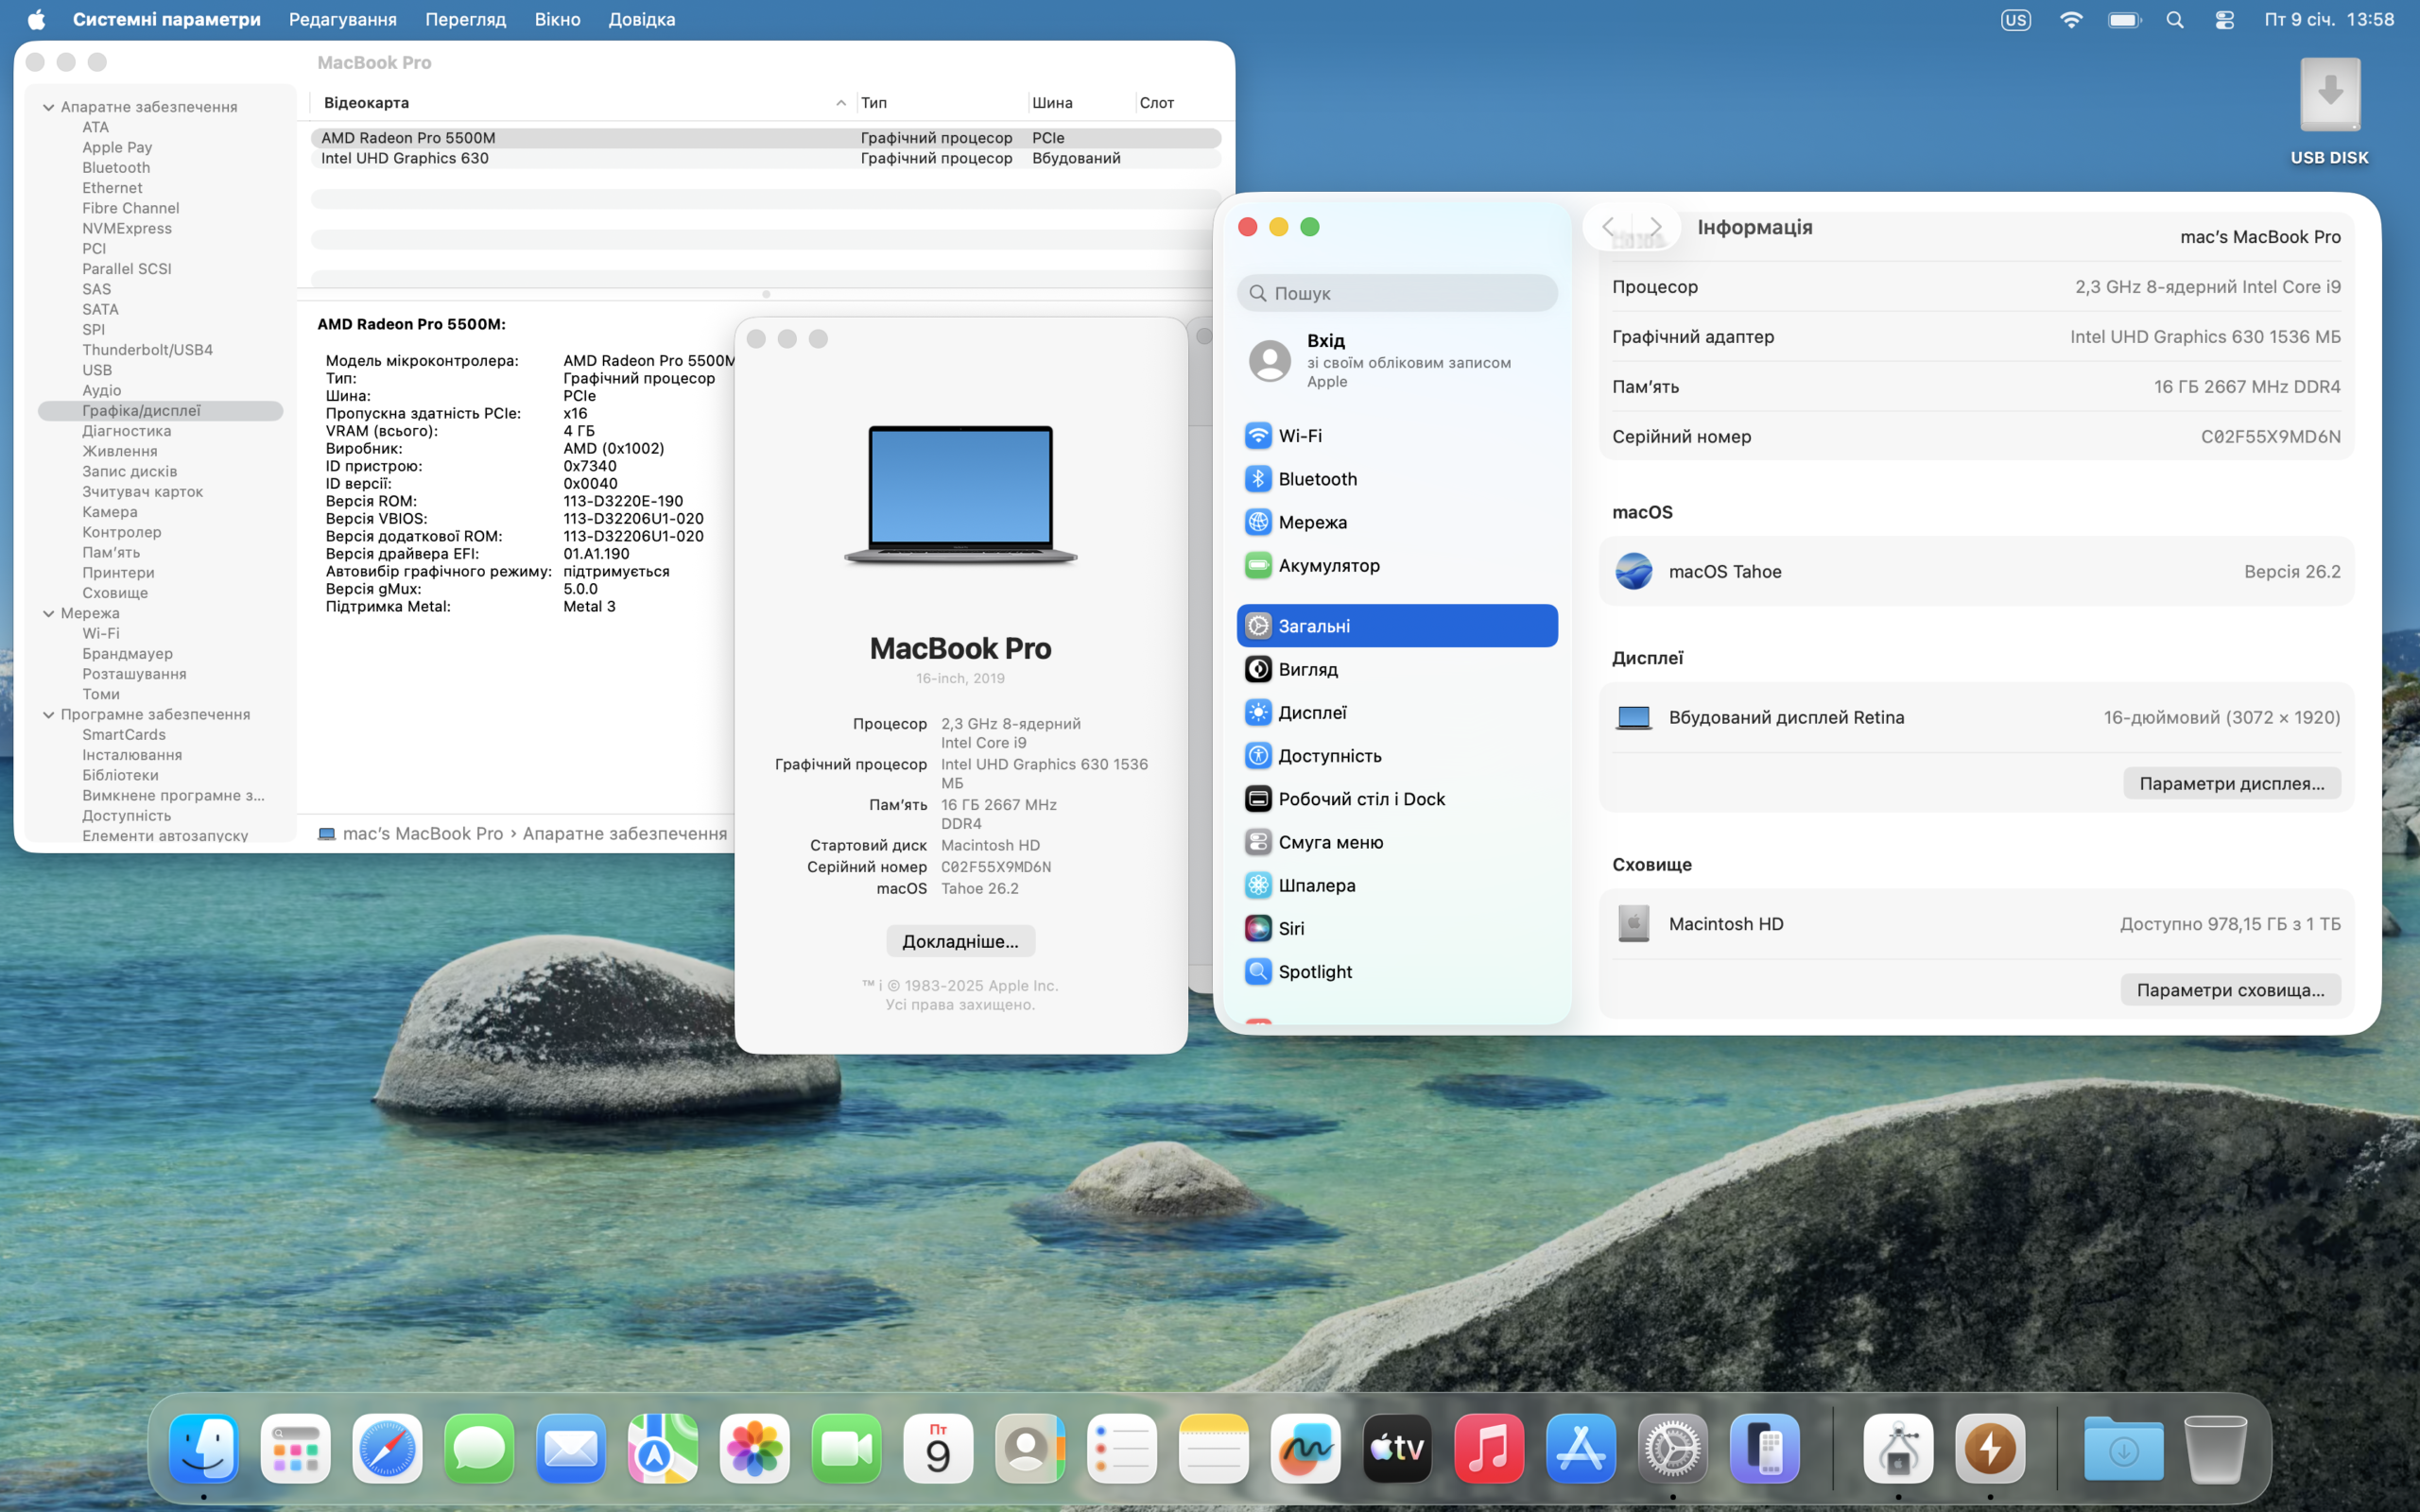The height and width of the screenshot is (1512, 2420).
Task: Collapse the Апаратне забезпечення tree section
Action: 48,107
